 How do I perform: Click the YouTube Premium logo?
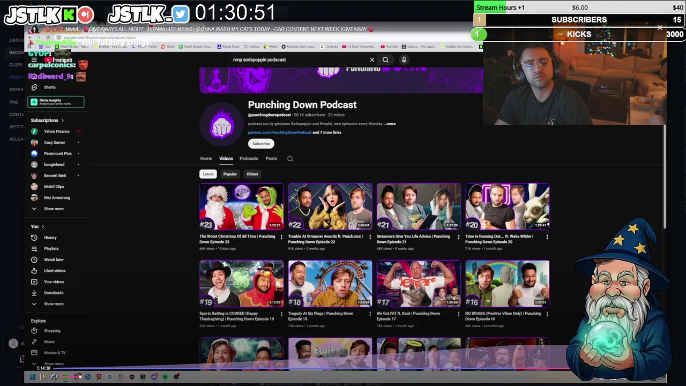pos(58,60)
